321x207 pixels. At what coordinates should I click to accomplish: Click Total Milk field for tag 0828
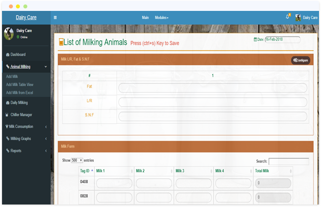coord(273,198)
